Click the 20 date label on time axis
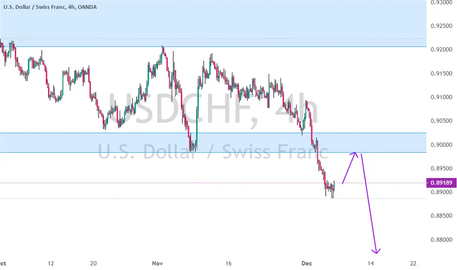Screen dimensions: 457x270 [x=93, y=263]
